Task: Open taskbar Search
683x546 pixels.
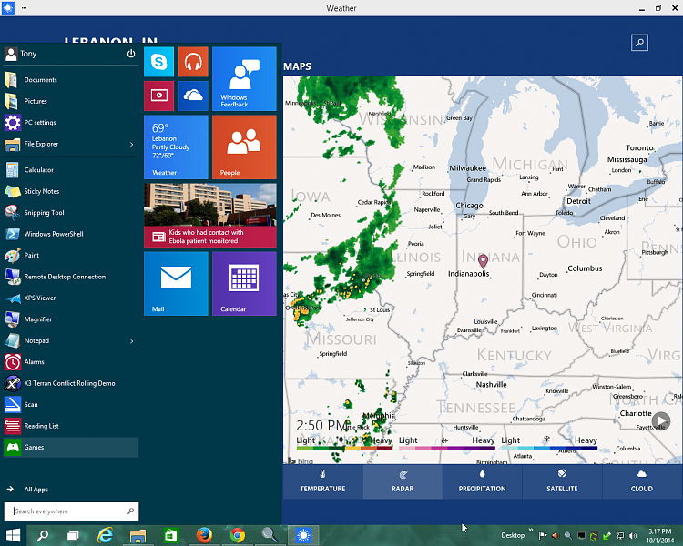Action: tap(43, 536)
